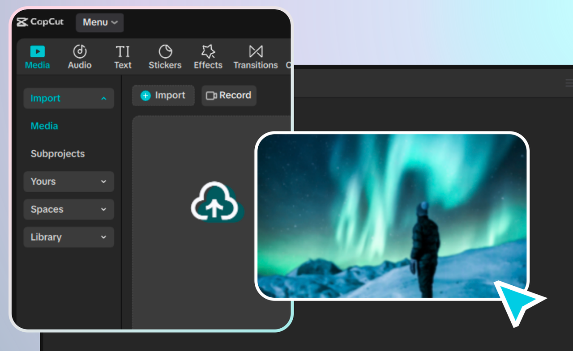
Task: Click the Import button
Action: 163,95
